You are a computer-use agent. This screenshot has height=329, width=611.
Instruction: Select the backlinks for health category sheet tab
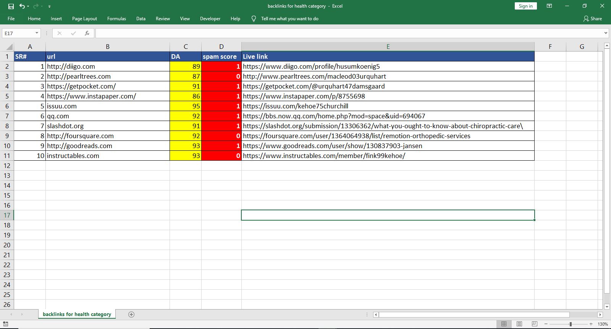click(77, 314)
